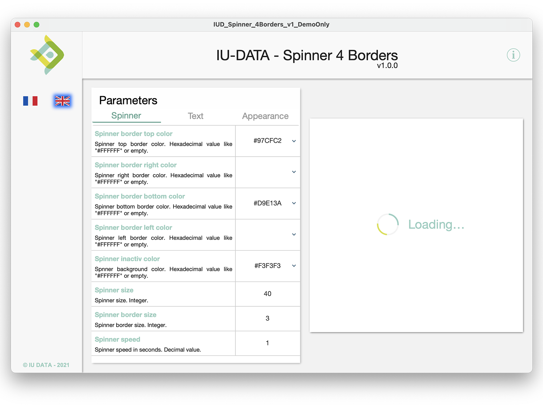The height and width of the screenshot is (408, 543).
Task: Expand right color dropdown chevron
Action: (x=294, y=172)
